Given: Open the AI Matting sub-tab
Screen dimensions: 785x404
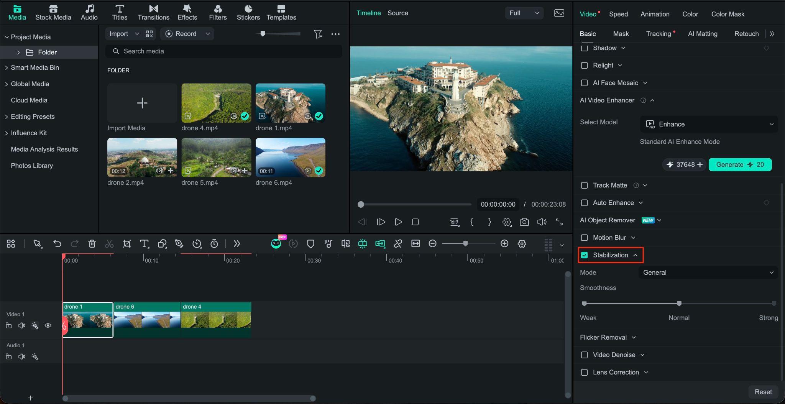Looking at the screenshot, I should pos(702,34).
